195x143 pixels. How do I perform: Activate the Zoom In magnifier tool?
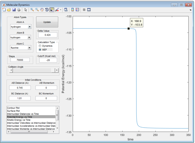32,10
